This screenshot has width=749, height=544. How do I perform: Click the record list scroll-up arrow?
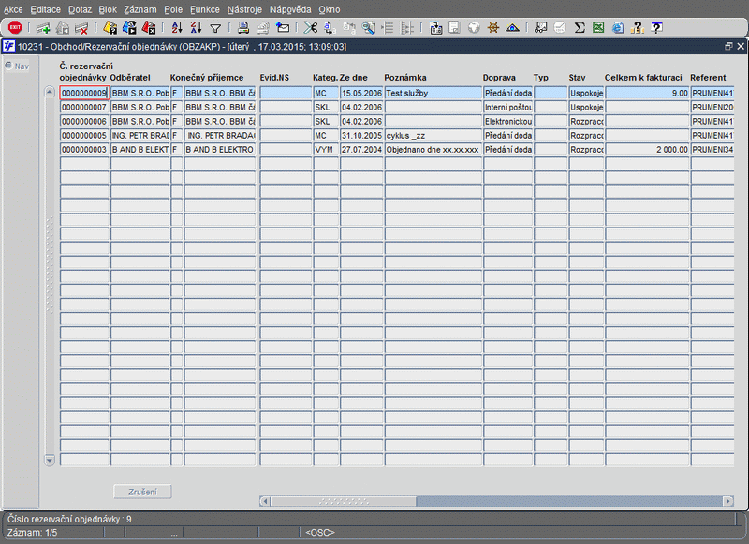point(50,92)
